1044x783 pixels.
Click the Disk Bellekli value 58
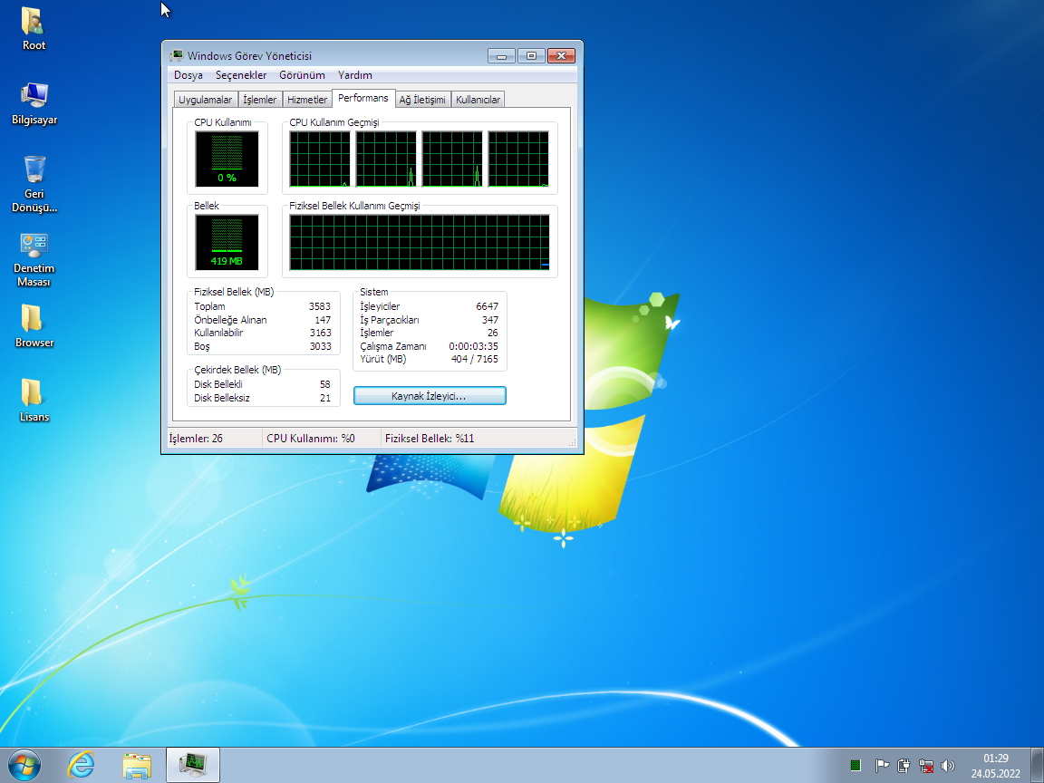click(325, 384)
